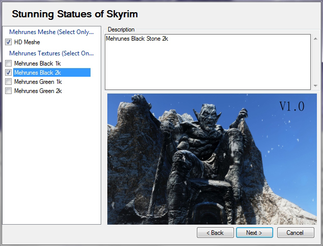This screenshot has width=323, height=246.
Task: Click the Mehrunes statue preview image
Action: 212,159
